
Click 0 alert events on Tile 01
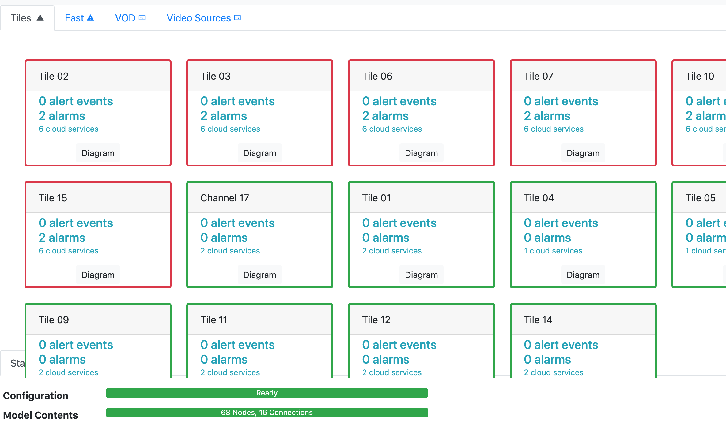(x=399, y=223)
